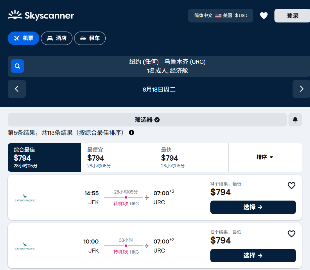The image size is (310, 270).
Task: Select the 最便宜 cheapest sorting tab
Action: pyautogui.click(x=118, y=157)
